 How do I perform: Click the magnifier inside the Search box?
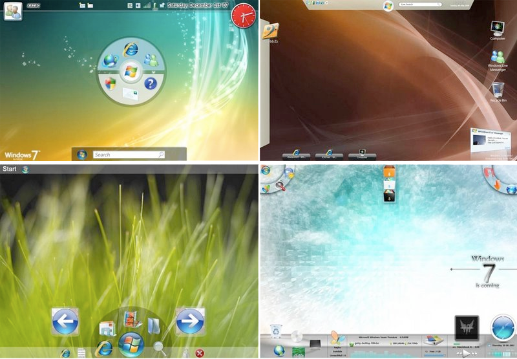[x=161, y=155]
